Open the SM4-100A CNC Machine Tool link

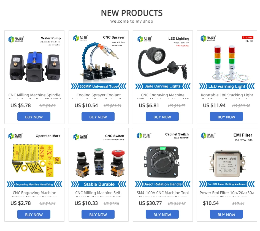(x=163, y=193)
